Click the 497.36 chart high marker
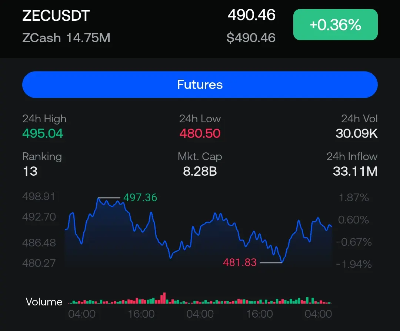 140,198
